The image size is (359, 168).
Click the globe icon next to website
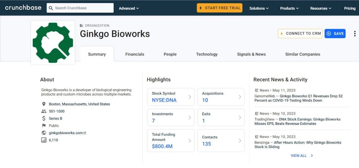[44, 133]
